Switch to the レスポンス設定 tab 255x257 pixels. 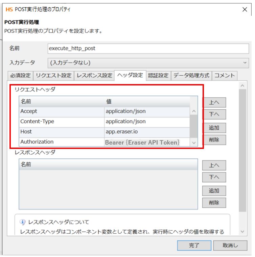click(94, 76)
